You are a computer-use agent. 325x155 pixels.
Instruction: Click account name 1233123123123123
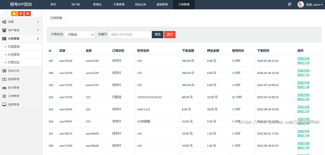tap(149, 97)
